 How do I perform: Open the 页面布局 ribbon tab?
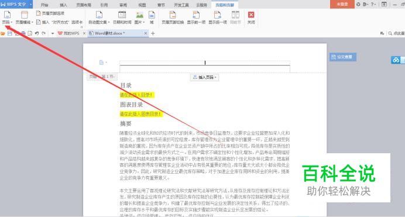[84, 5]
